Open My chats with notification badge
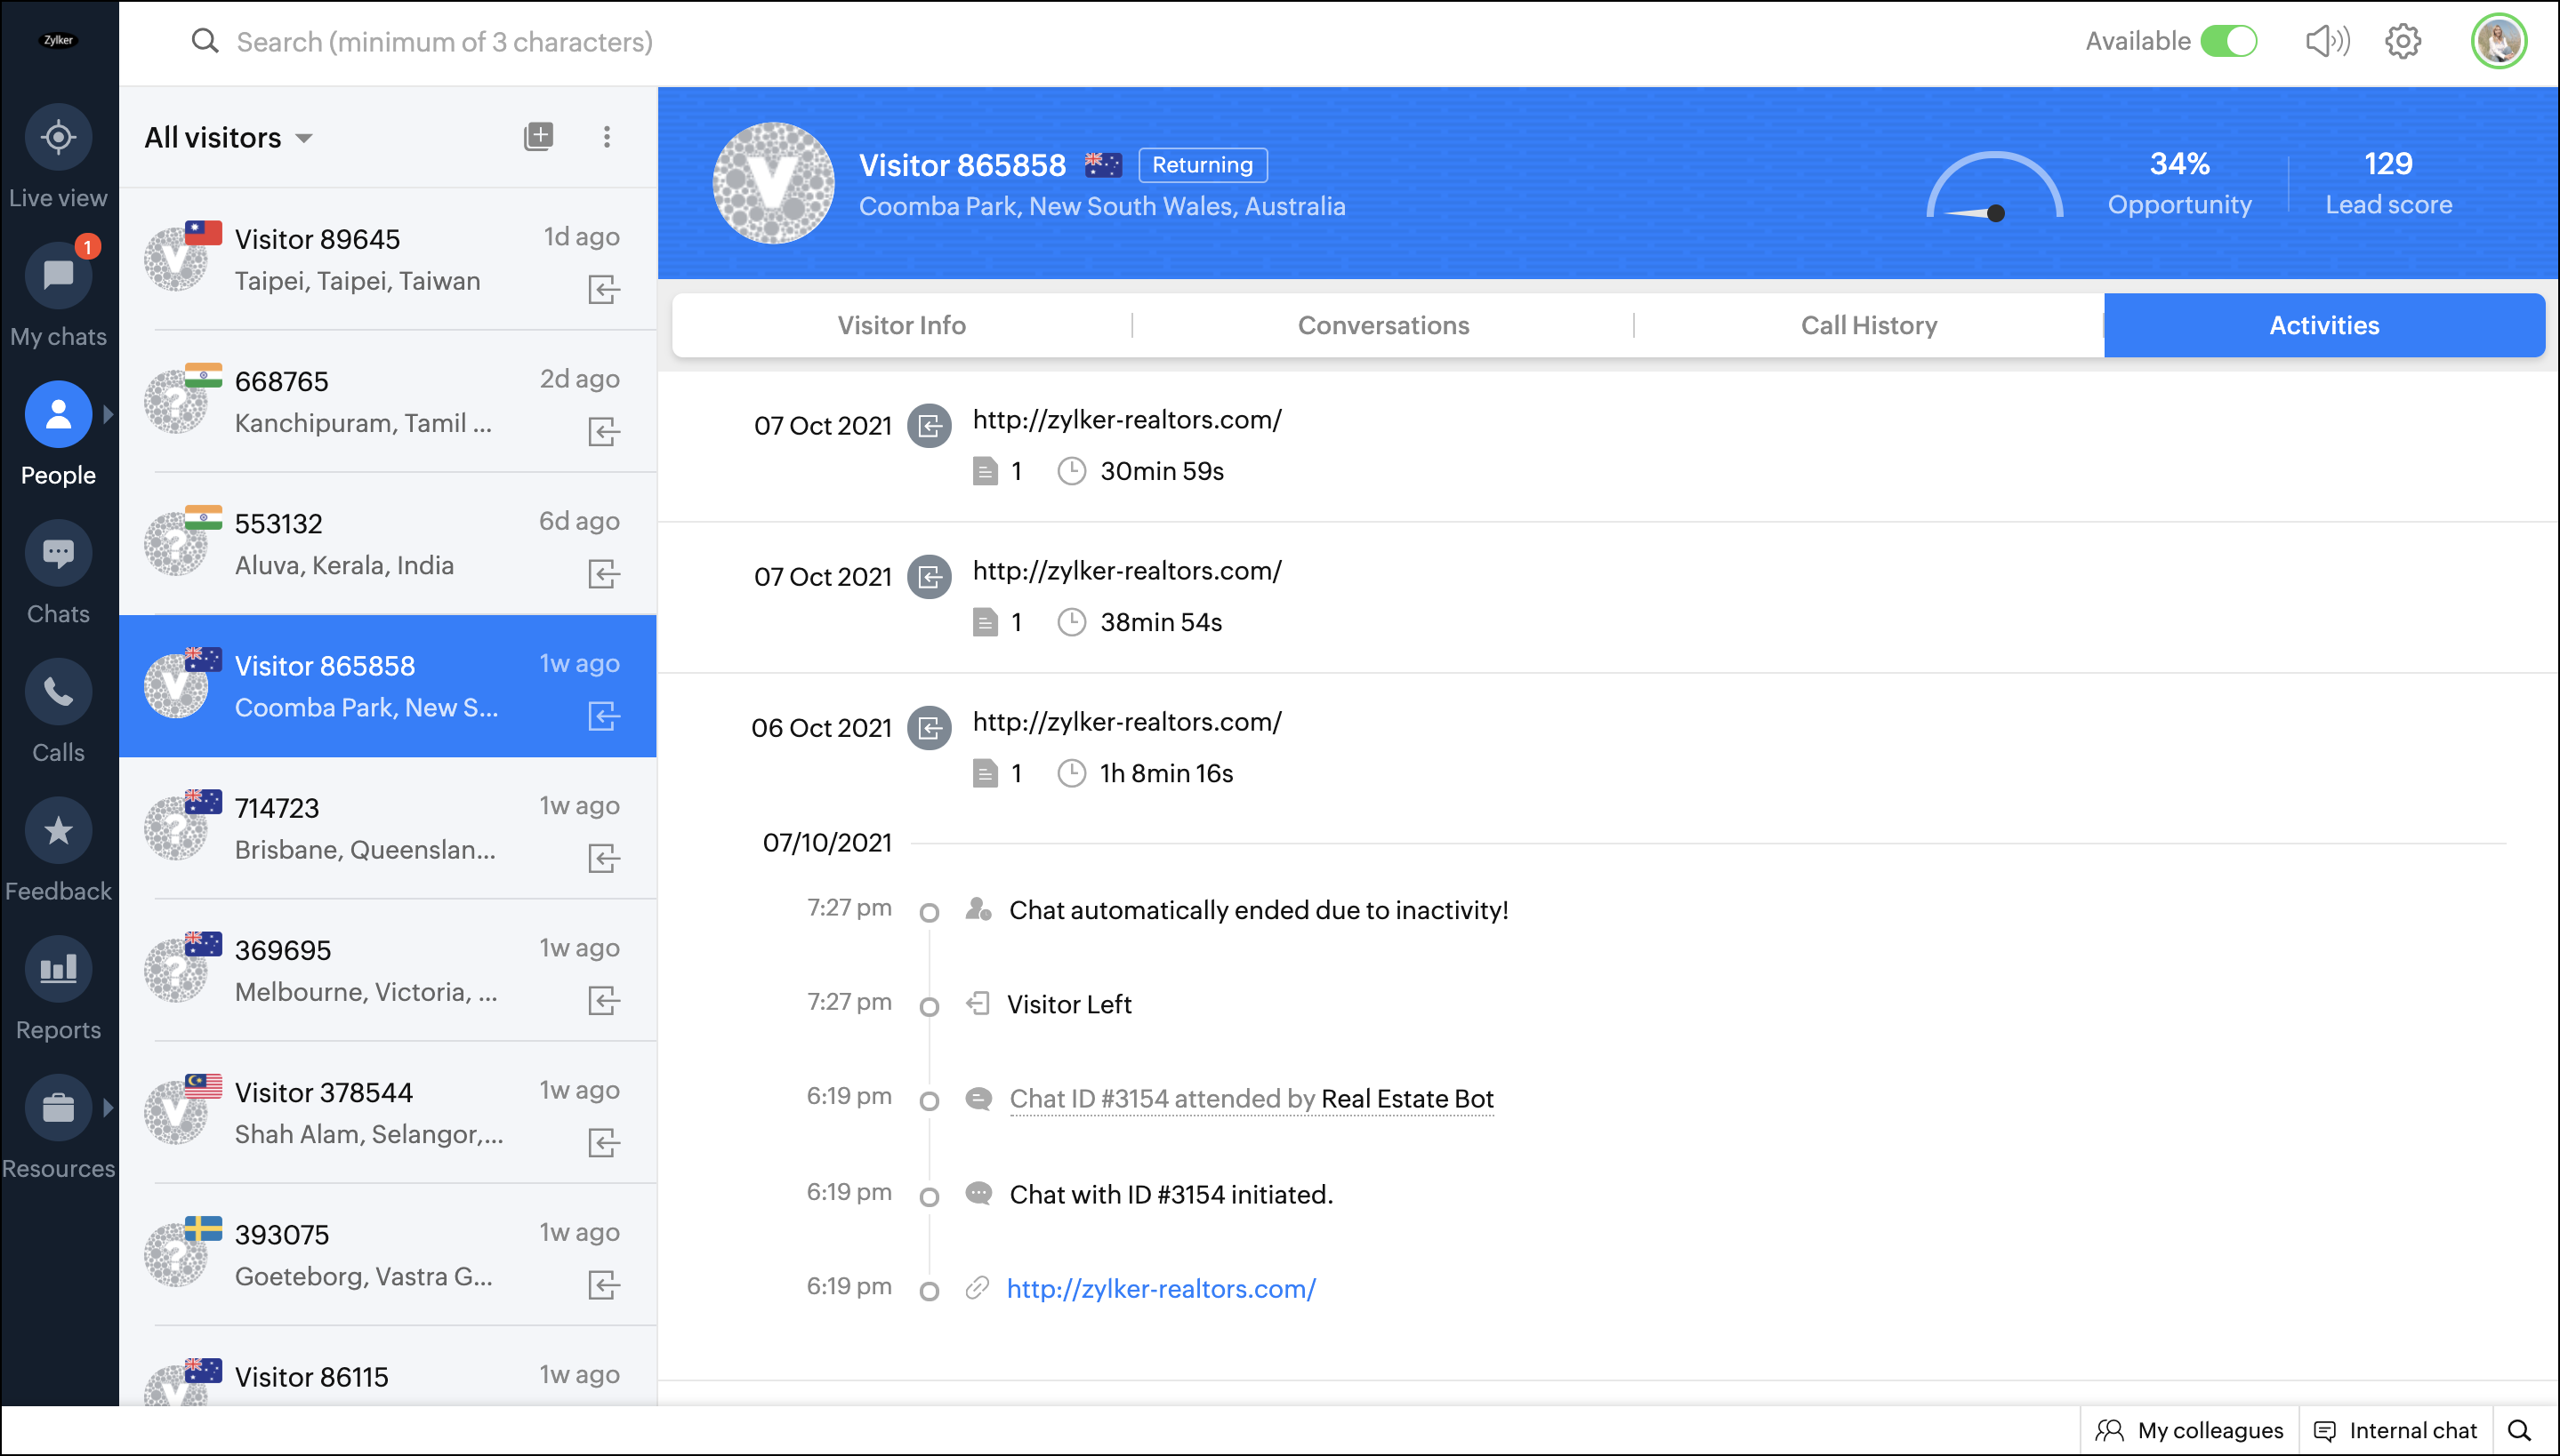 pyautogui.click(x=58, y=276)
